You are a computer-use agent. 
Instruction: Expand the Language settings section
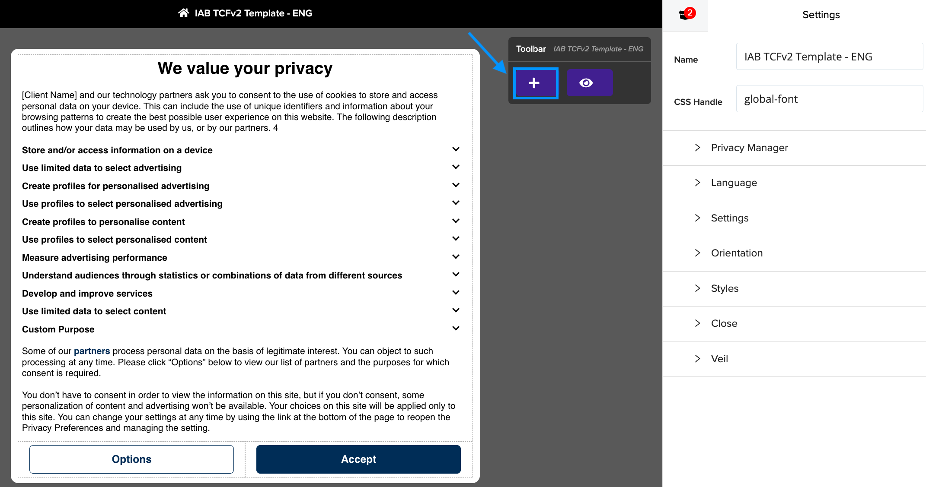pos(794,183)
